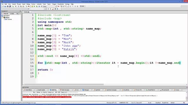Open the Settings menu
The image size is (188, 105).
pos(67,4)
